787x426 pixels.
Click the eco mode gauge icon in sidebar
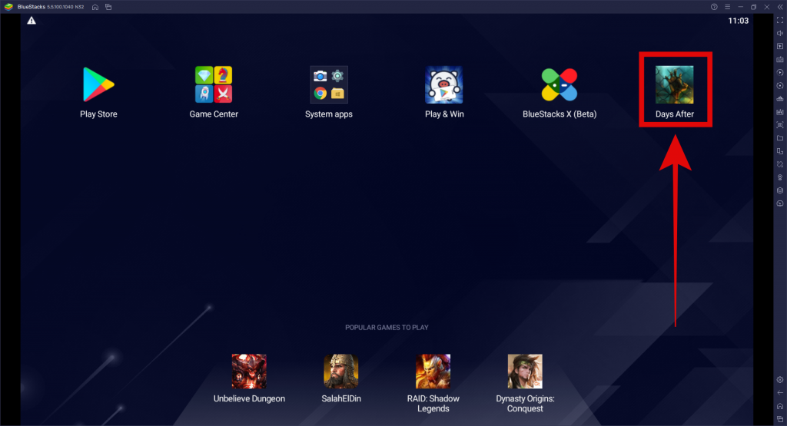pyautogui.click(x=780, y=203)
